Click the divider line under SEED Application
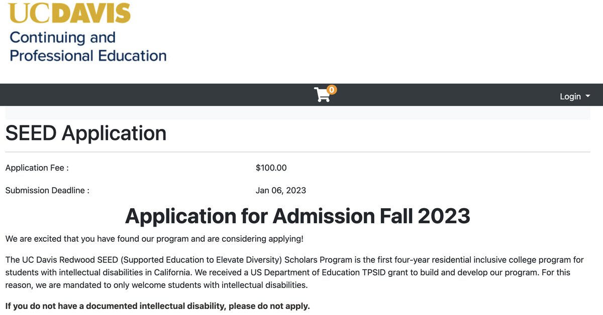Viewport: 603px width, 315px height. click(x=297, y=151)
